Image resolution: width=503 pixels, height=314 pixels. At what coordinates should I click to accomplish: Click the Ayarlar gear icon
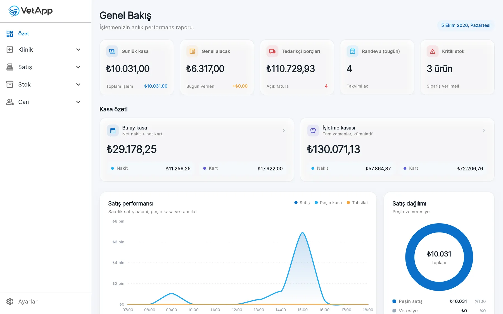[10, 301]
